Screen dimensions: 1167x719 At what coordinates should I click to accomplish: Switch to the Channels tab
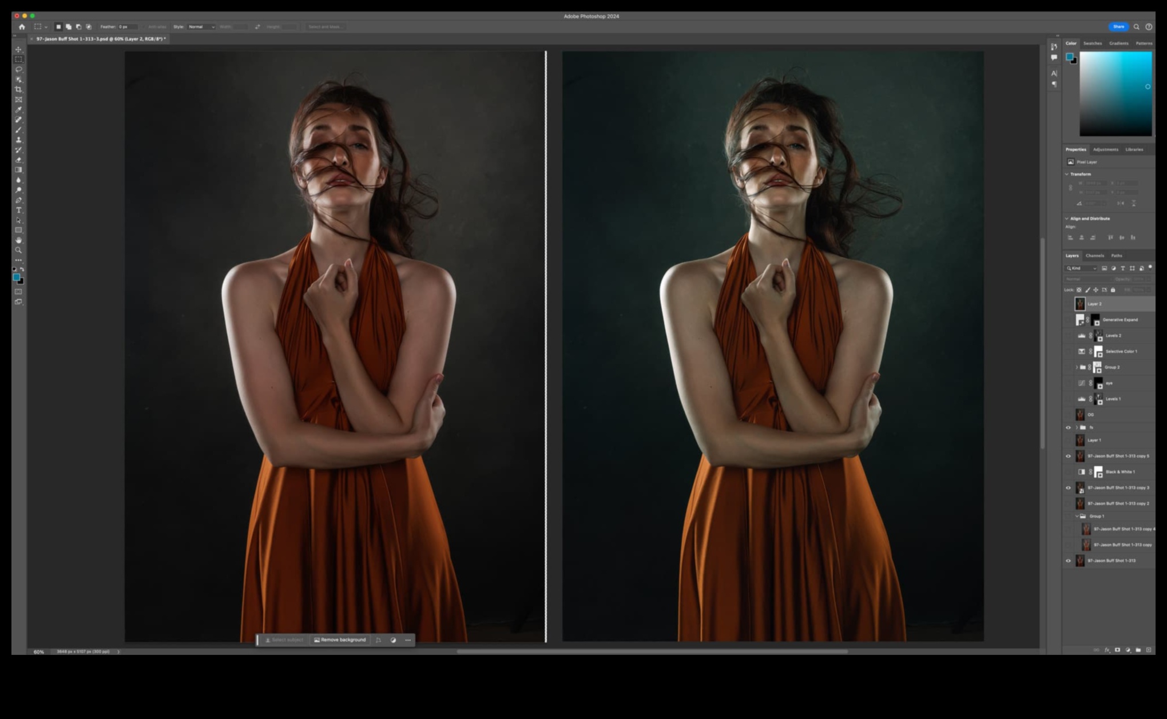(x=1094, y=256)
